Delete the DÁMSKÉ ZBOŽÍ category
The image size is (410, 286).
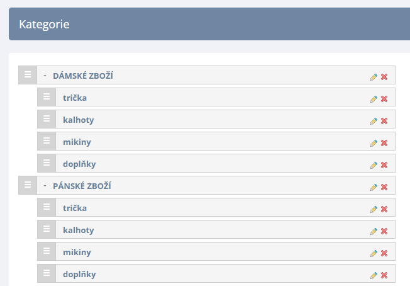(384, 77)
